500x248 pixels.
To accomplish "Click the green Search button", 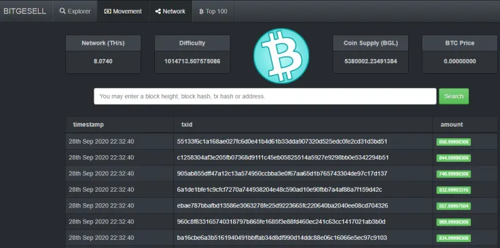I will pos(454,96).
